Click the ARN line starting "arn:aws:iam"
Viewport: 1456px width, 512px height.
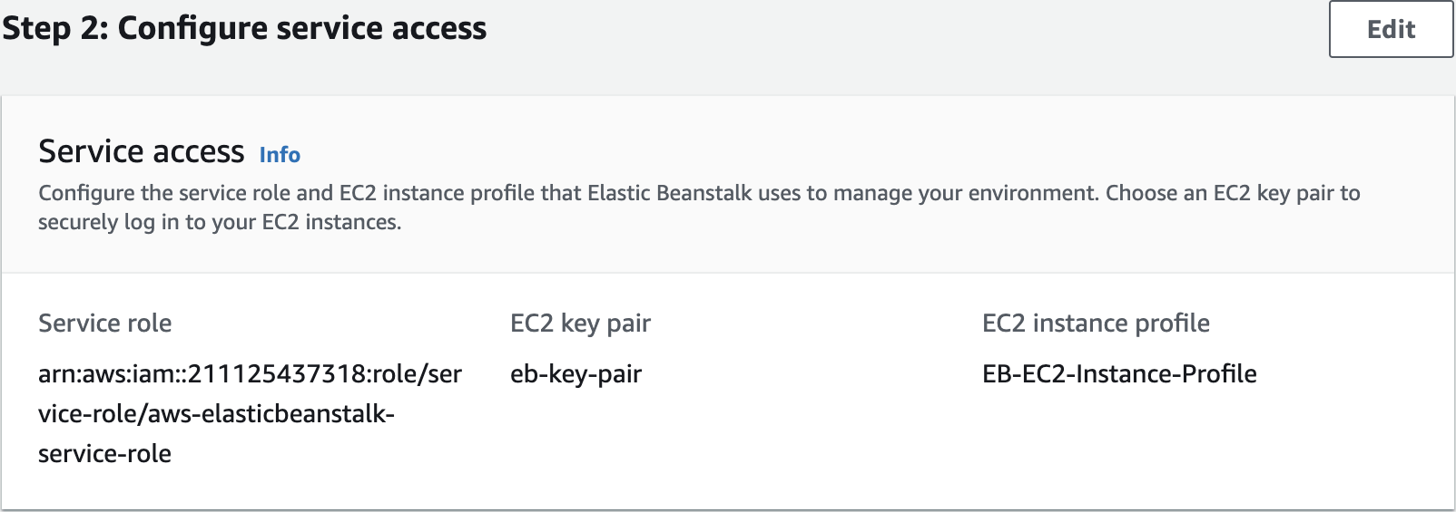250,374
